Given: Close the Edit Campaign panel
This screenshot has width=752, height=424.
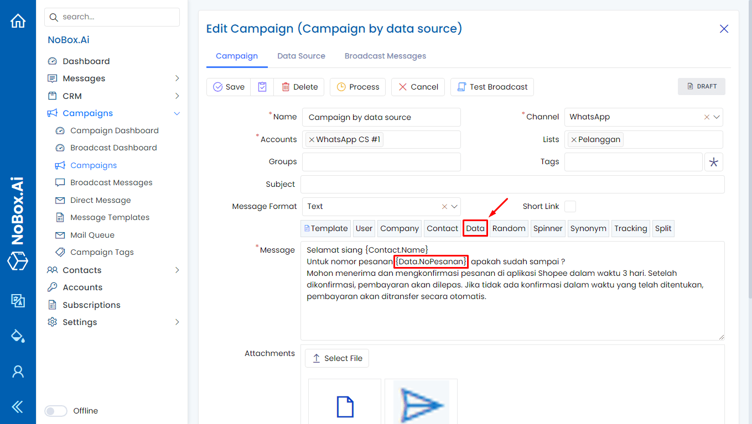Looking at the screenshot, I should pyautogui.click(x=724, y=29).
